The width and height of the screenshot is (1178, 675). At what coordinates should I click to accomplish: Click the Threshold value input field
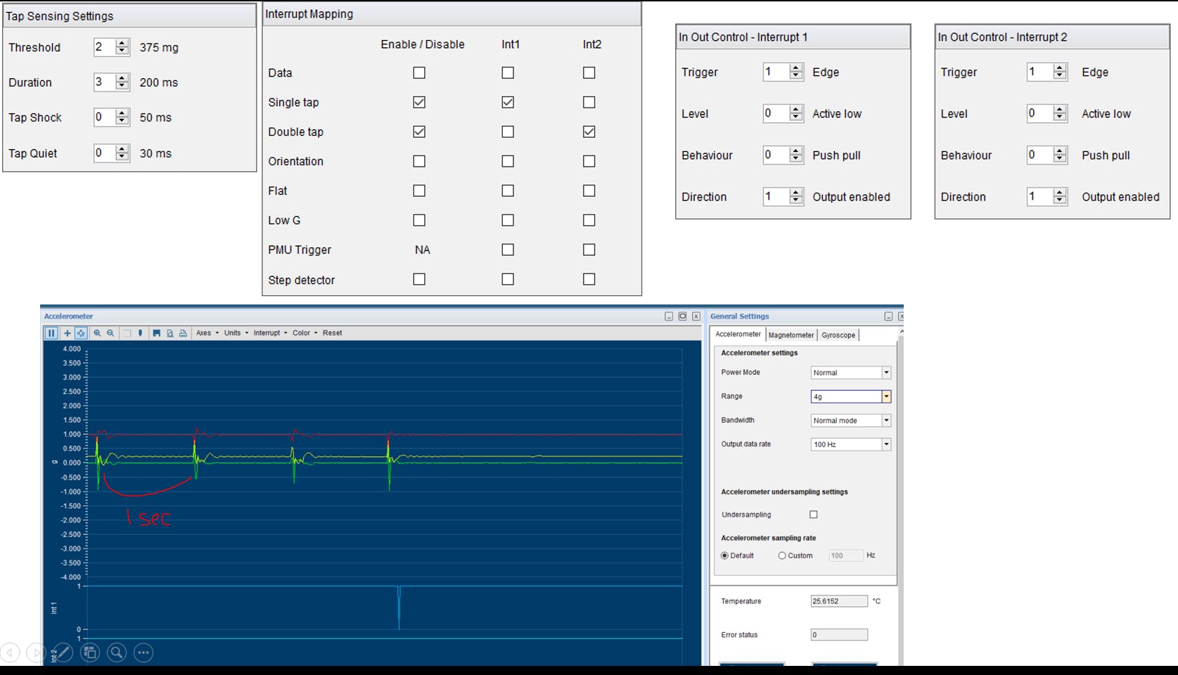pos(103,47)
